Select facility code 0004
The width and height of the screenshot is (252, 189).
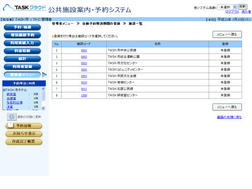pyautogui.click(x=84, y=69)
